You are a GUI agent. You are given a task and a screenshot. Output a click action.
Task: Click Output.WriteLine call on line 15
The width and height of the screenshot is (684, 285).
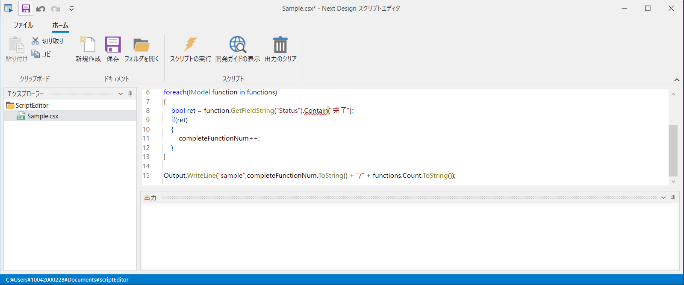(x=190, y=176)
